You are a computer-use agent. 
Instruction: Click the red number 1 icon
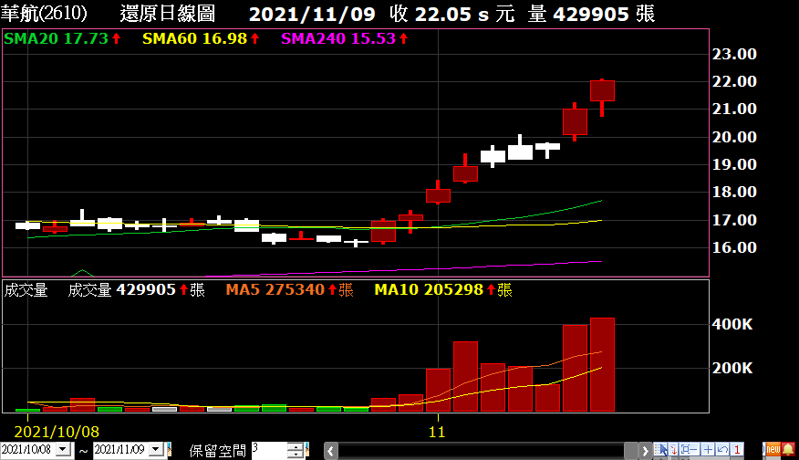click(737, 449)
